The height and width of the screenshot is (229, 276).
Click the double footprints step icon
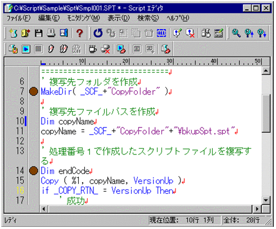(x=64, y=49)
